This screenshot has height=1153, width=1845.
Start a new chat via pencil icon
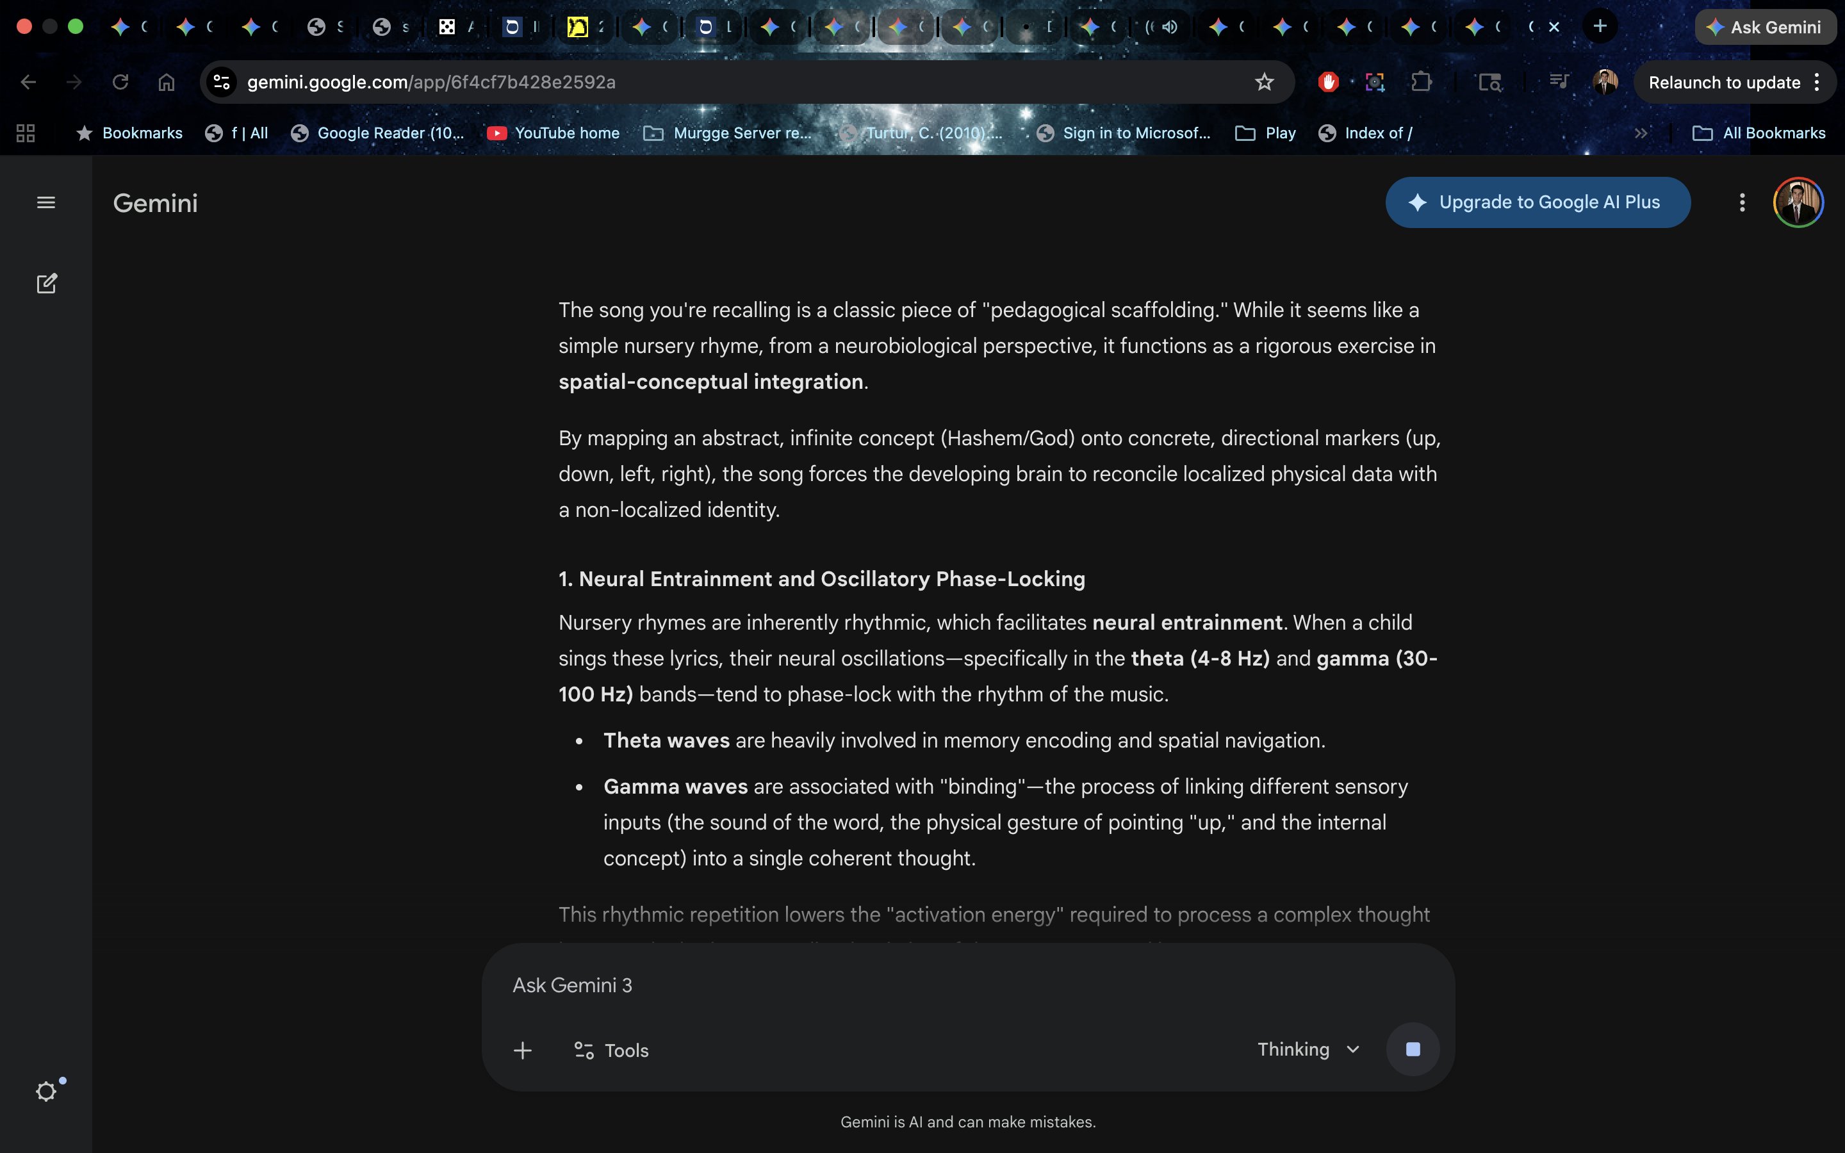coord(47,284)
